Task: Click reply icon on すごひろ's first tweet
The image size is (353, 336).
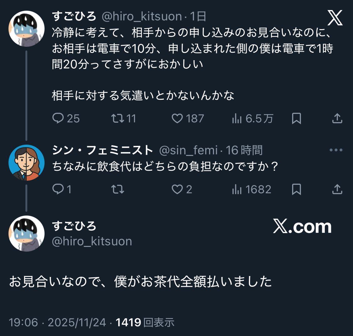Action: click(x=58, y=118)
